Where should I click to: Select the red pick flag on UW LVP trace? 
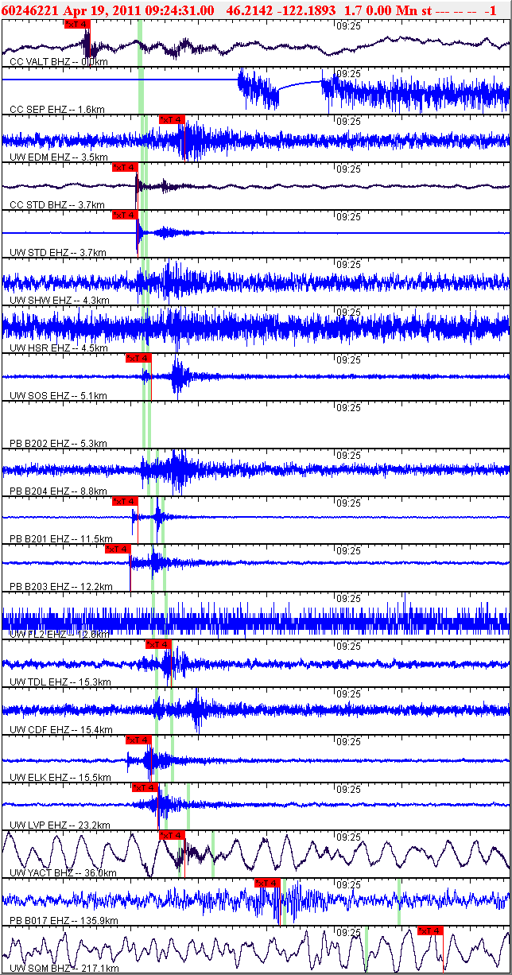(145, 787)
